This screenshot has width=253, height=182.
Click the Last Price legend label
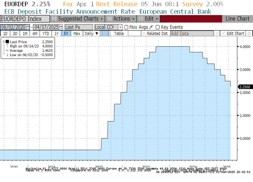(x=18, y=42)
